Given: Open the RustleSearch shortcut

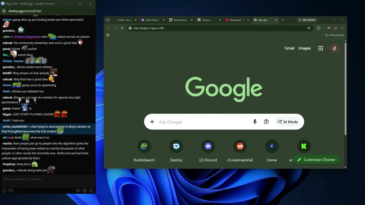Looking at the screenshot, I should click(x=144, y=151).
